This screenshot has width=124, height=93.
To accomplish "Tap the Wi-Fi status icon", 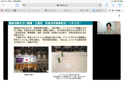I will coord(115,1).
